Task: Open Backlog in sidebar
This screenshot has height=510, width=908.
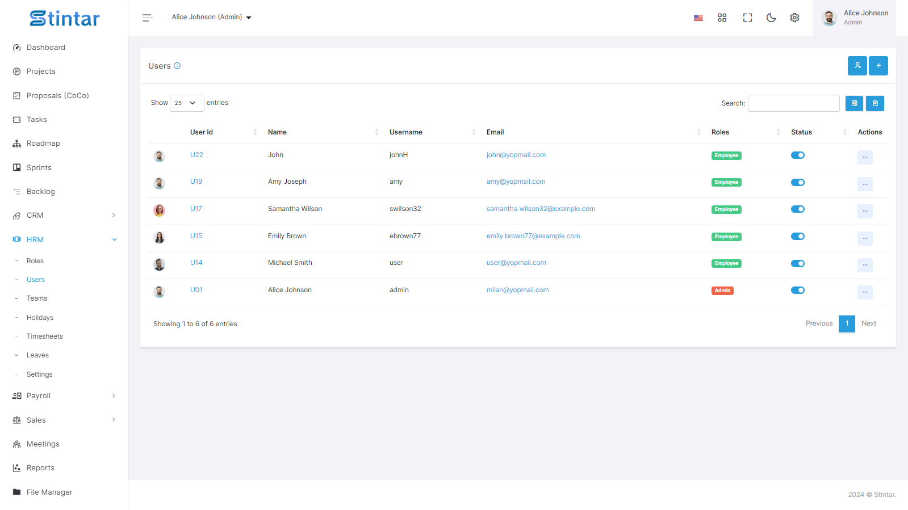Action: pyautogui.click(x=41, y=192)
